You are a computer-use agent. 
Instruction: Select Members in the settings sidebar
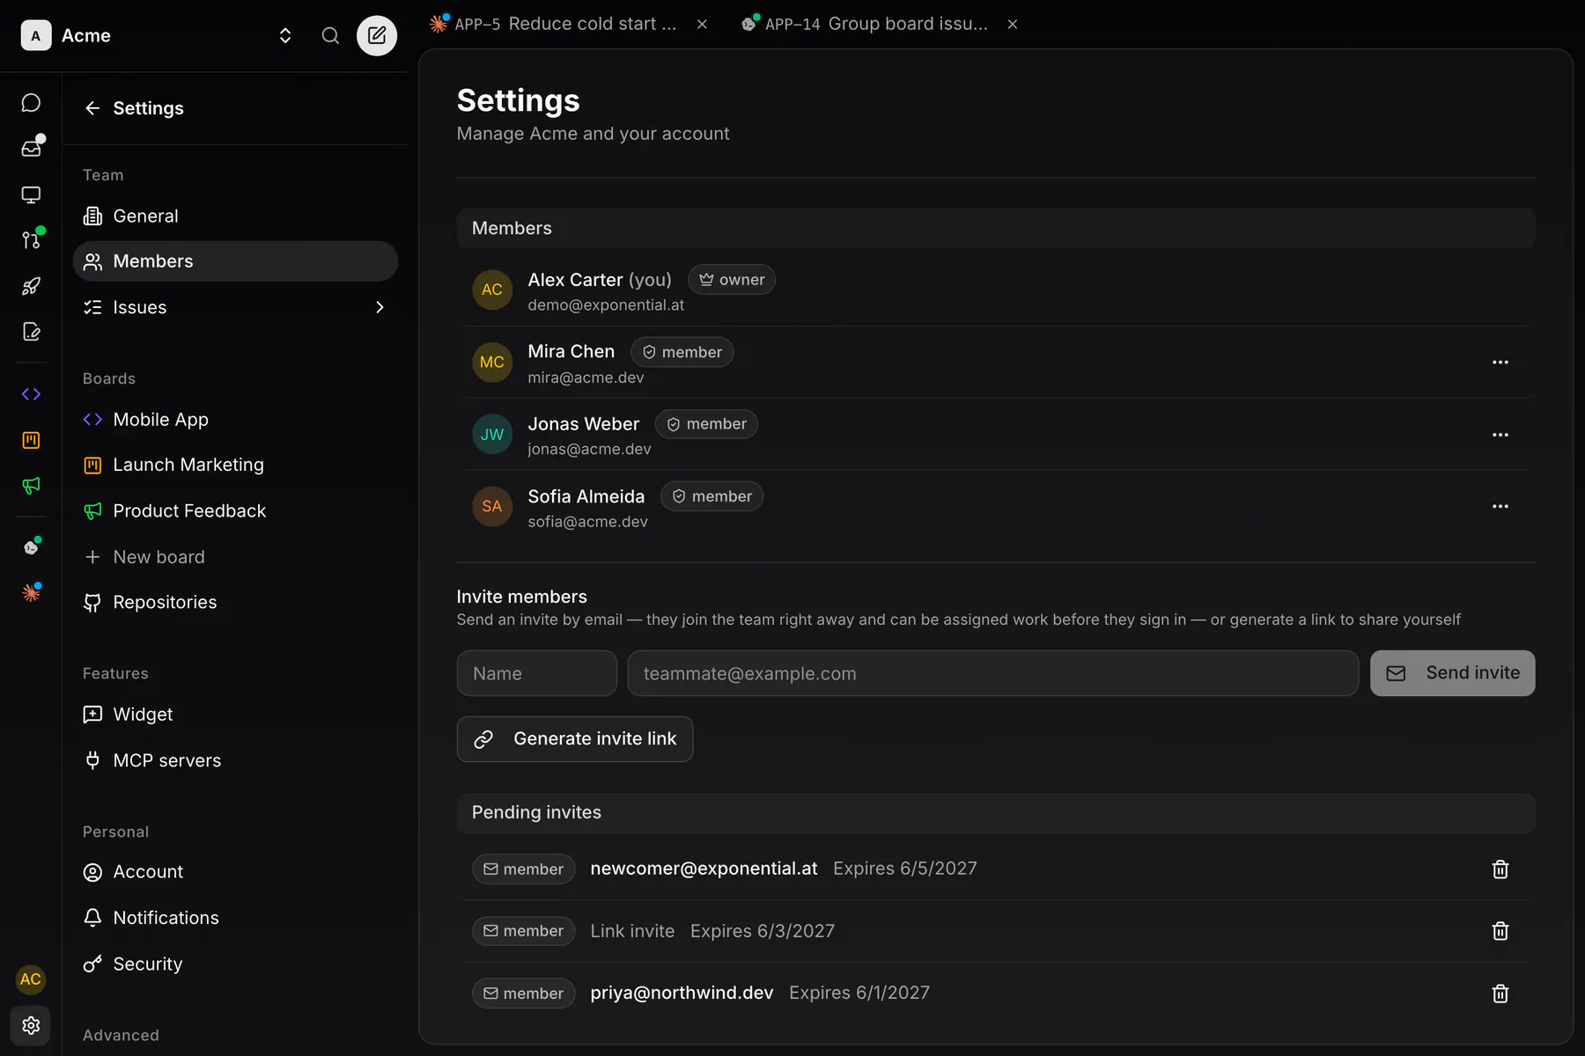click(x=235, y=261)
